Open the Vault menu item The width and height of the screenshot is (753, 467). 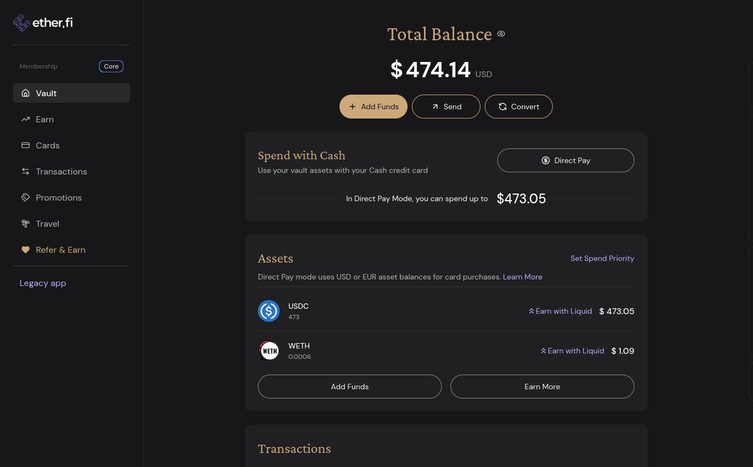[71, 93]
